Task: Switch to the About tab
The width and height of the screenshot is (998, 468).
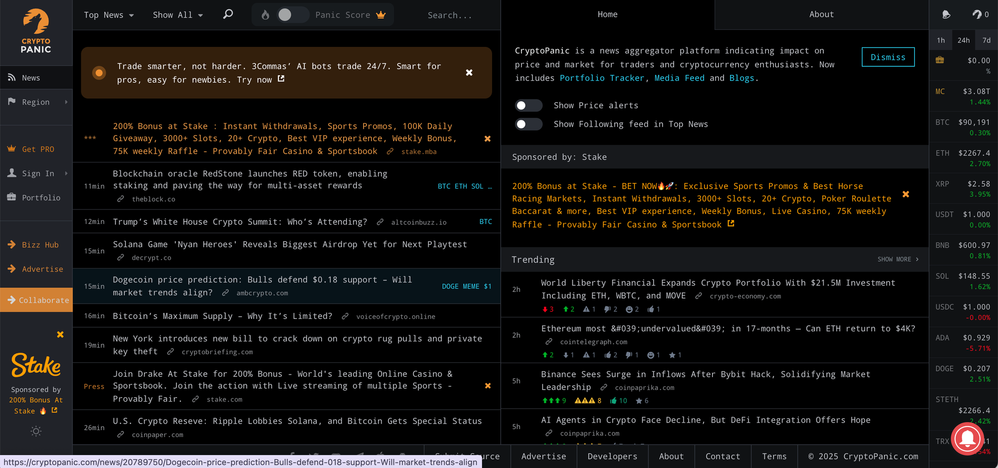Action: point(821,14)
